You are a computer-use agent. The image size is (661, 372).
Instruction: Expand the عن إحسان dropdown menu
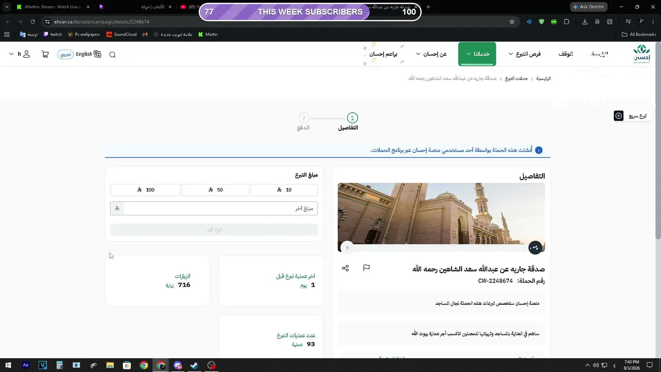tap(431, 54)
